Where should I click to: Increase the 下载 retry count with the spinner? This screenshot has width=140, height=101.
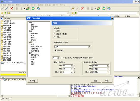(72, 68)
